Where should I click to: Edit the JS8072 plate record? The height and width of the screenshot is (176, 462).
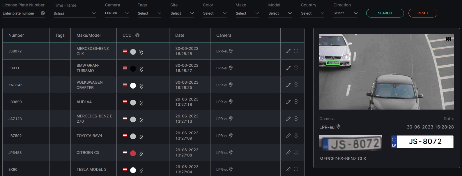(x=288, y=51)
